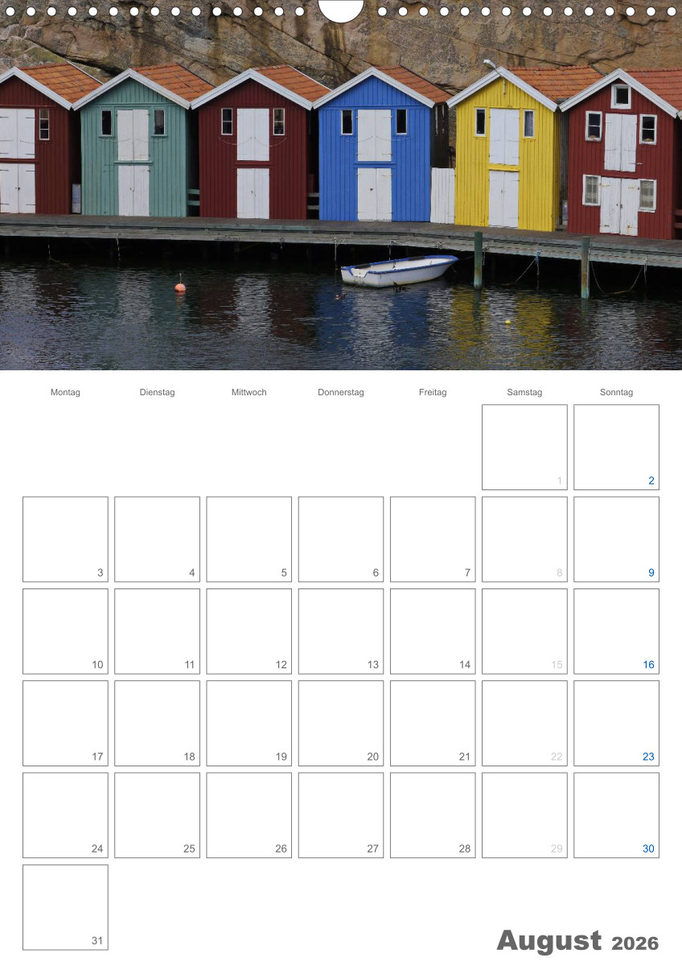Click the day cell numbered 31
This screenshot has width=682, height=966.
pyautogui.click(x=65, y=907)
